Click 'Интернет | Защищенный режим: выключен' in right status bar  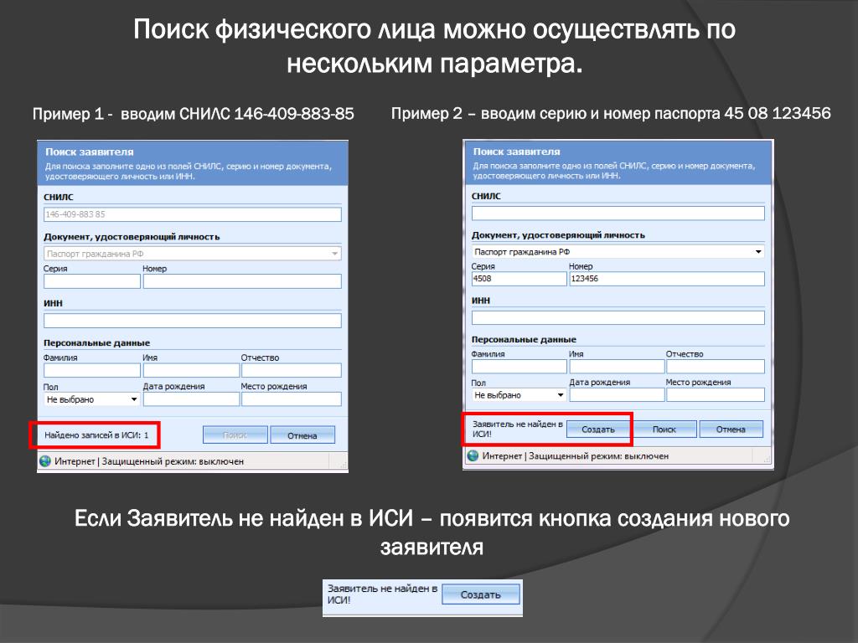pos(575,455)
